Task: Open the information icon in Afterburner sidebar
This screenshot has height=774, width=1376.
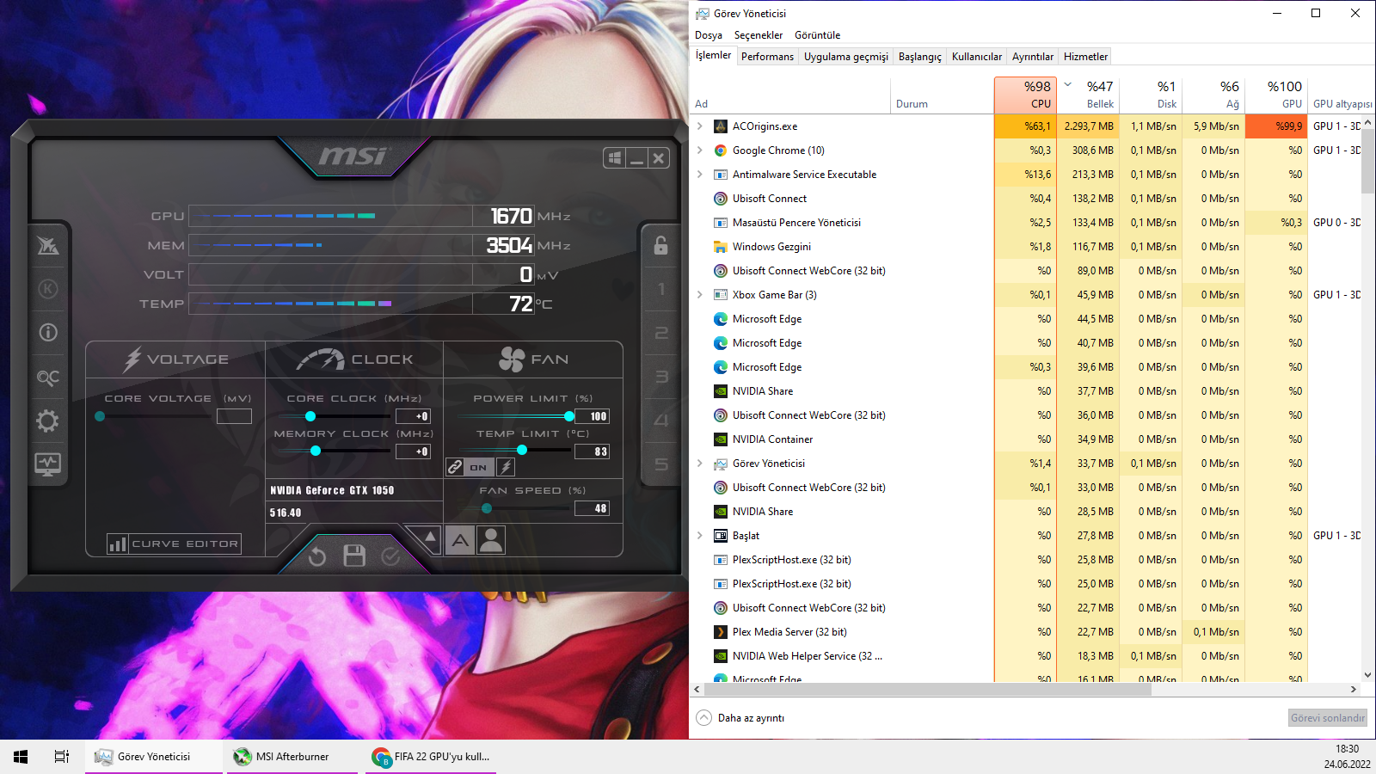Action: tap(48, 333)
